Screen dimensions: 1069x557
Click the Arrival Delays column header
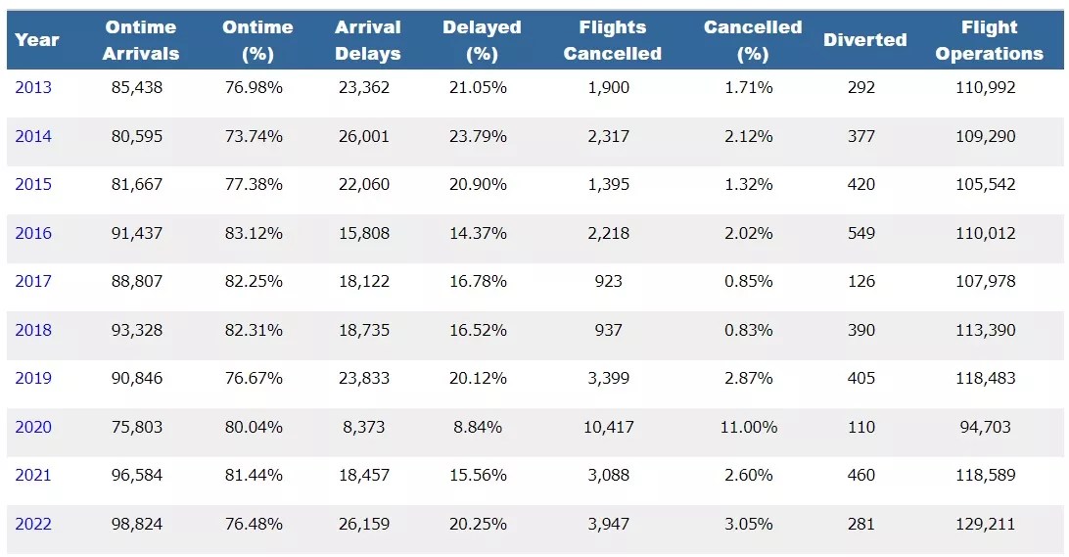pos(367,40)
